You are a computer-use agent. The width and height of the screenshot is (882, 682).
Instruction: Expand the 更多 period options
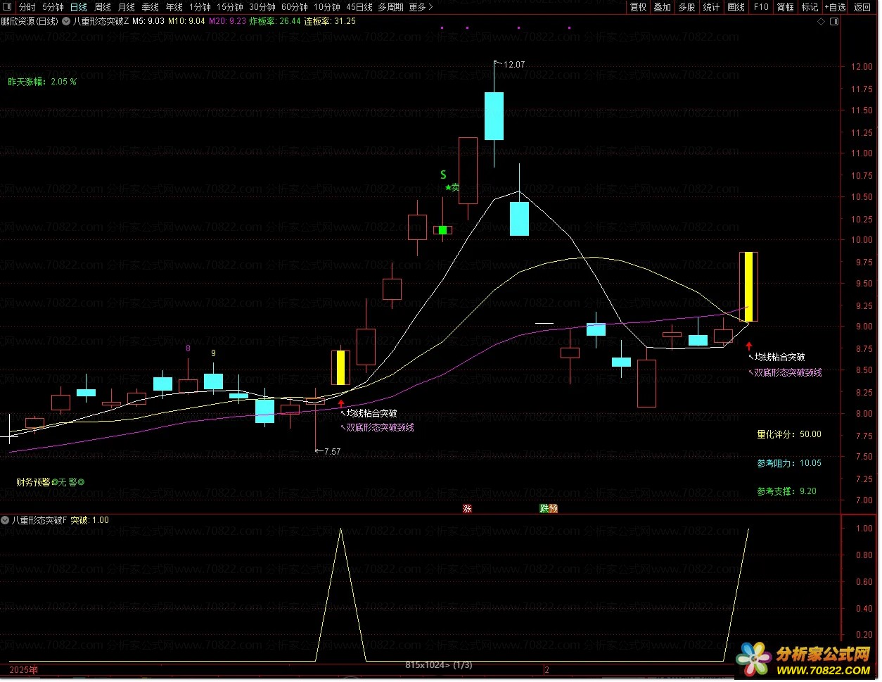421,7
